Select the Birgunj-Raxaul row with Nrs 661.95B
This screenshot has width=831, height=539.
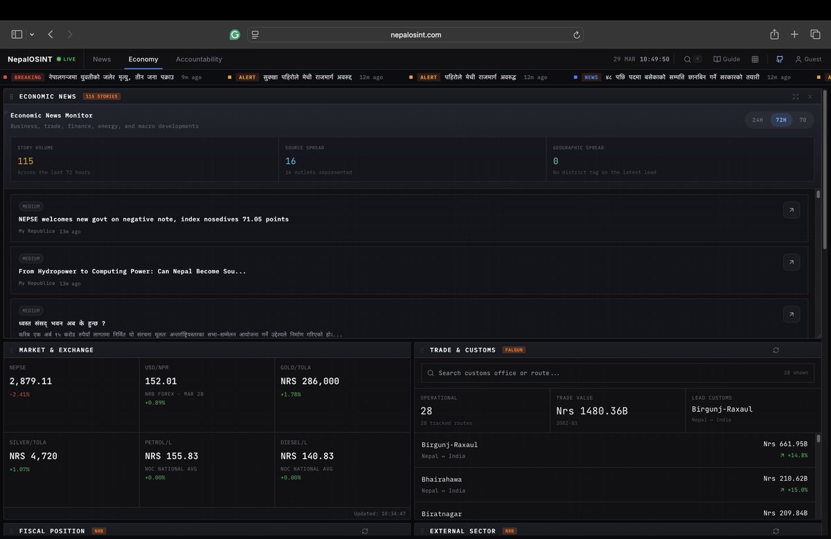(615, 450)
